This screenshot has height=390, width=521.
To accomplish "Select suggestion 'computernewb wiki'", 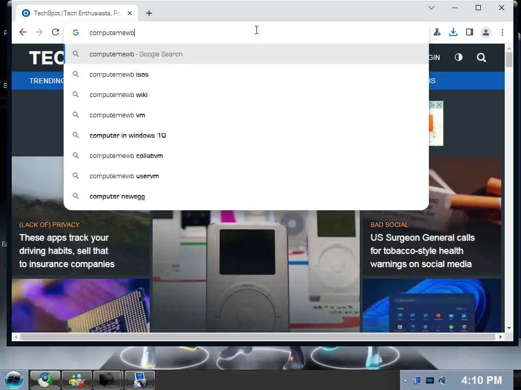I will tap(246, 95).
